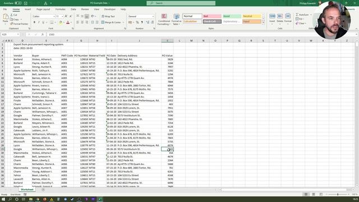Align cell text right
359x202 pixels.
point(87,22)
